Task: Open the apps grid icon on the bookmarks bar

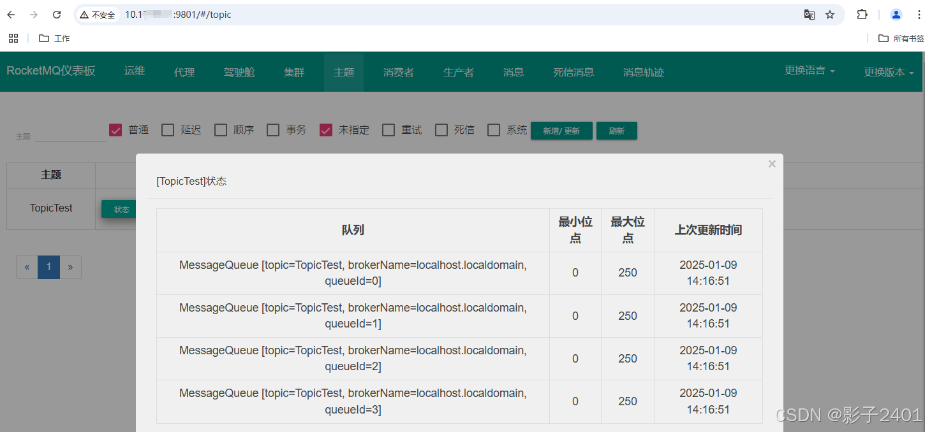Action: [x=13, y=38]
